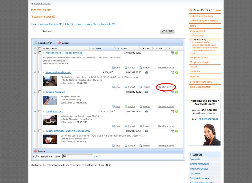Select the checkbox for Hampton Utilities Ltd.
Screen dimensions: 252x183
tap(39, 92)
